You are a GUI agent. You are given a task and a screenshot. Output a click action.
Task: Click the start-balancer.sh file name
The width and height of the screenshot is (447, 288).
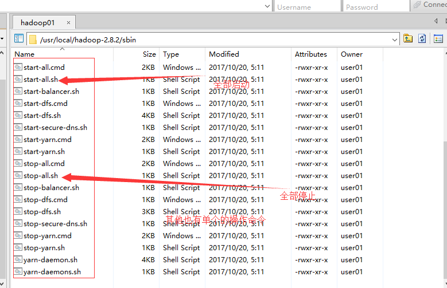click(x=51, y=92)
